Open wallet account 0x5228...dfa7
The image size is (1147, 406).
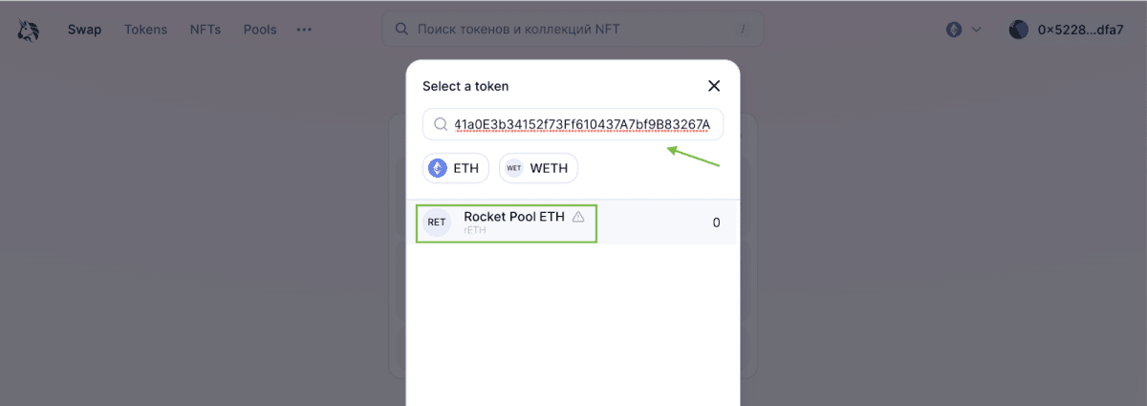[x=1080, y=30]
